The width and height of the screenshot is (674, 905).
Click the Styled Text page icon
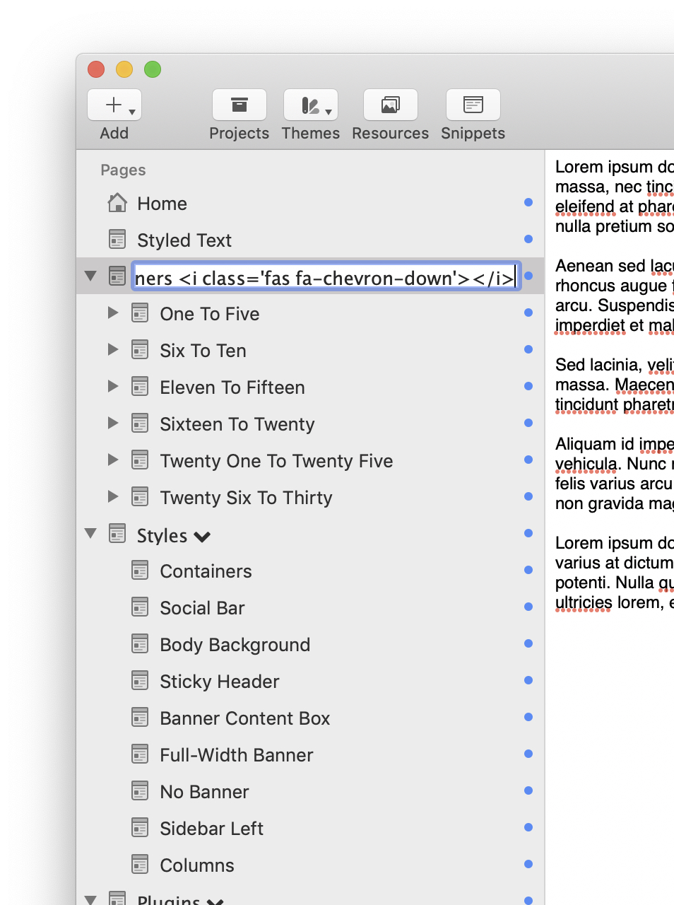pyautogui.click(x=117, y=240)
